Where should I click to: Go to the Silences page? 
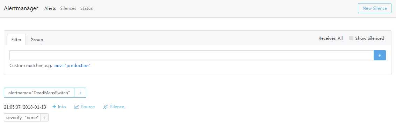point(68,8)
